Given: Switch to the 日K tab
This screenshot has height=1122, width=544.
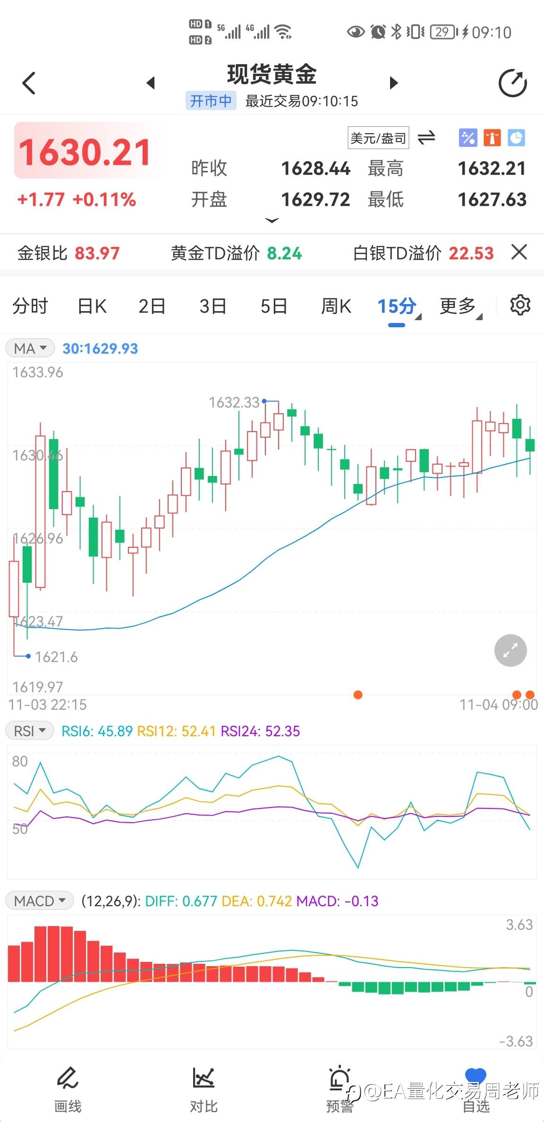Looking at the screenshot, I should coord(92,306).
